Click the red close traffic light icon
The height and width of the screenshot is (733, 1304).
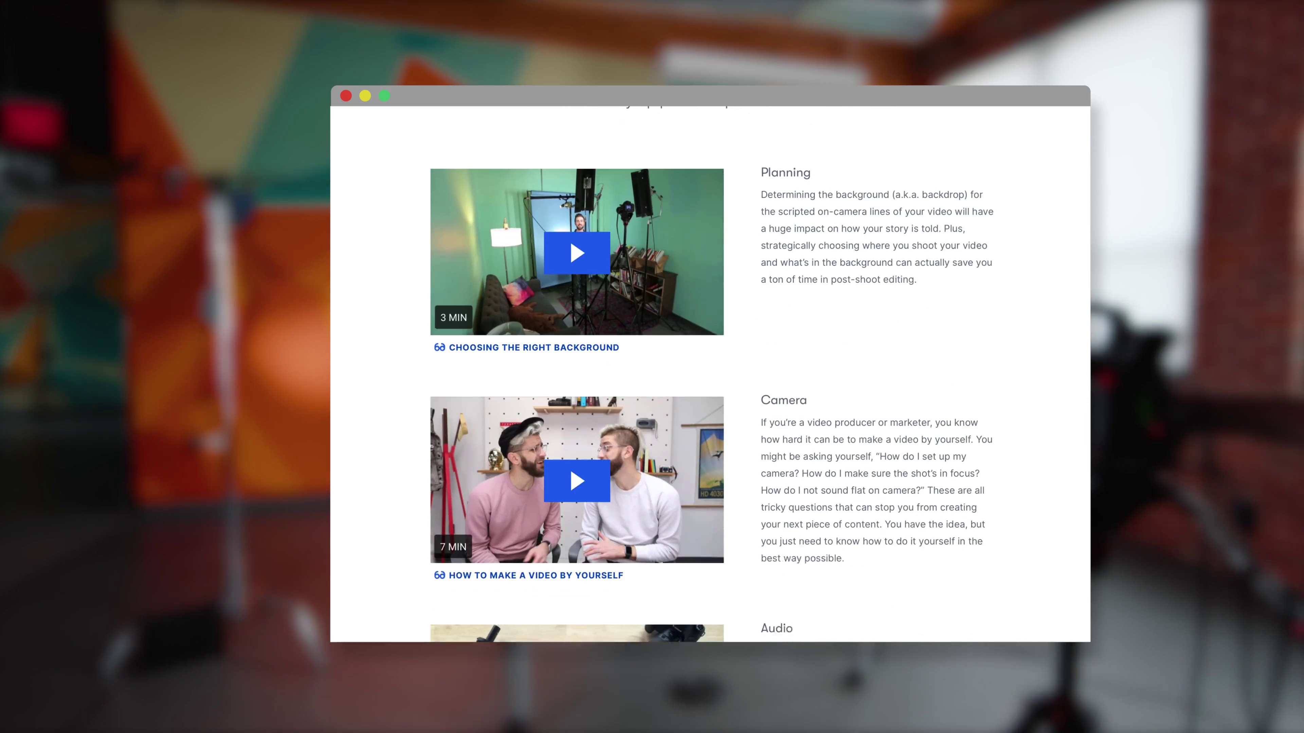346,96
